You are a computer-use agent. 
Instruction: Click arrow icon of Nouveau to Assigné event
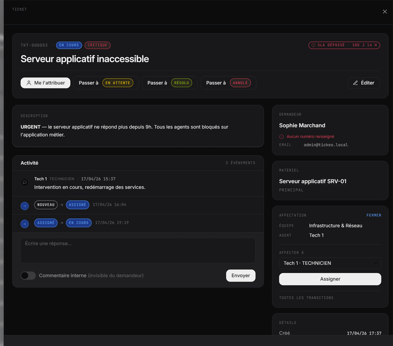pos(25,206)
